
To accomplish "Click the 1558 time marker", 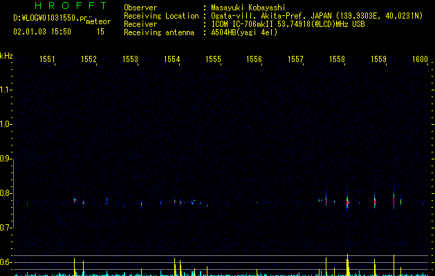I will click(x=337, y=59).
